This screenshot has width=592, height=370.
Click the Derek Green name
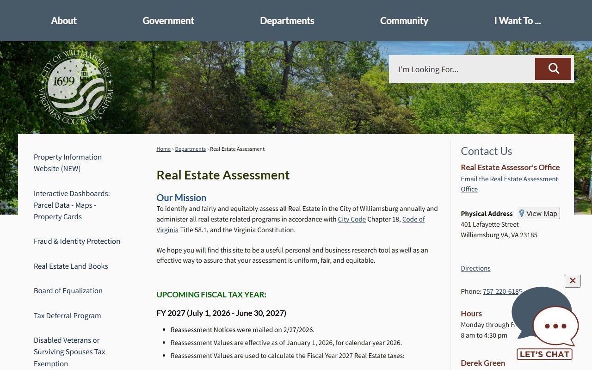coord(483,363)
